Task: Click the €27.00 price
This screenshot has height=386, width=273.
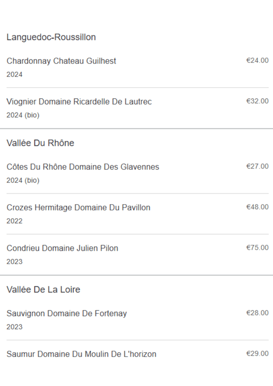Action: click(257, 166)
